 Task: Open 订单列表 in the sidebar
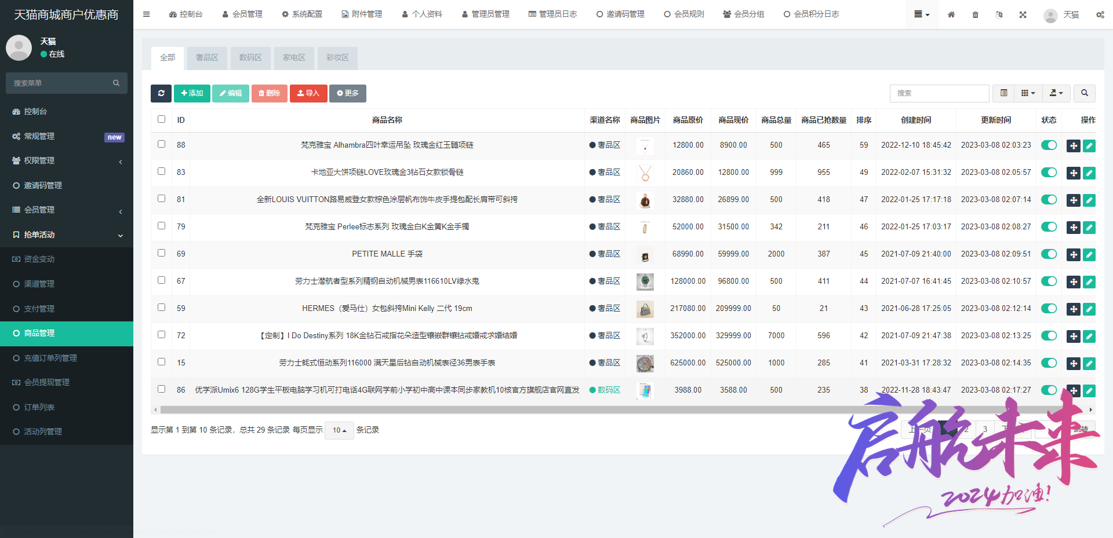pos(67,407)
